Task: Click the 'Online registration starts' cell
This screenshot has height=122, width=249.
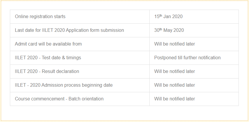Action: 40,17
